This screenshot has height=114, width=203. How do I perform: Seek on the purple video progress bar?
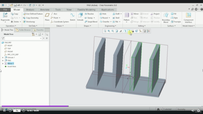tap(35, 106)
